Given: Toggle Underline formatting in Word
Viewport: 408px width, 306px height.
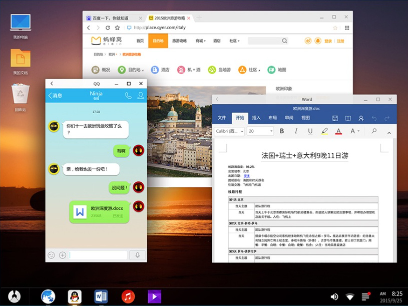Looking at the screenshot, I should click(310, 131).
